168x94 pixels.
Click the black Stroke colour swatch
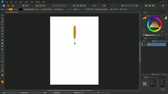pyautogui.click(x=20, y=9)
